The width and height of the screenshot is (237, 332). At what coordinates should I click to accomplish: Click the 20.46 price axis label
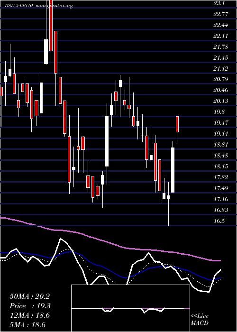coord(221,90)
